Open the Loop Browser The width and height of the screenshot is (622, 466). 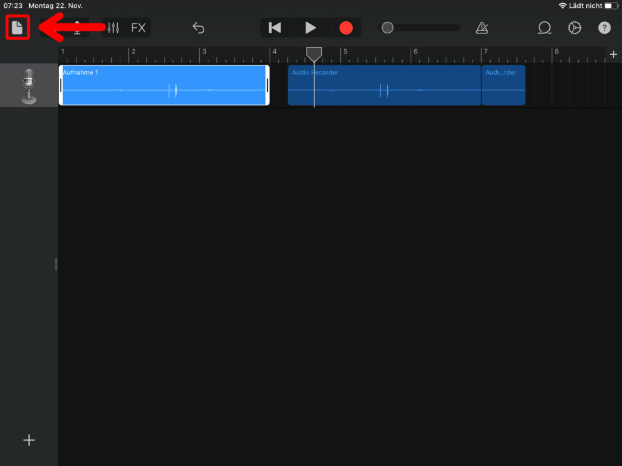544,28
